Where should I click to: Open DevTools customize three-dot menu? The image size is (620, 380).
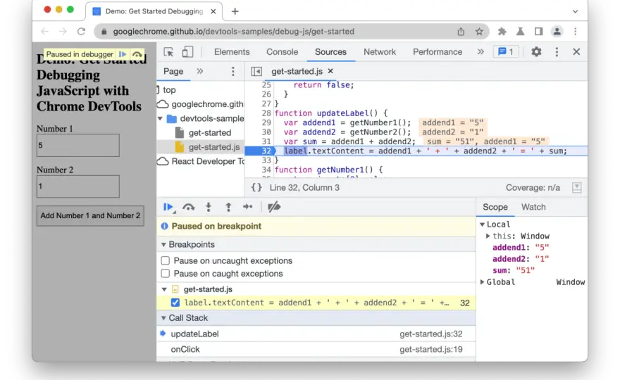[x=557, y=52]
